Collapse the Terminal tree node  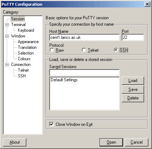7,25
